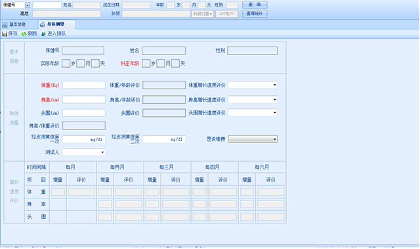Click the 姓名 field in 基本信息 section
Viewport: 420px width, 249px height.
pos(163,51)
